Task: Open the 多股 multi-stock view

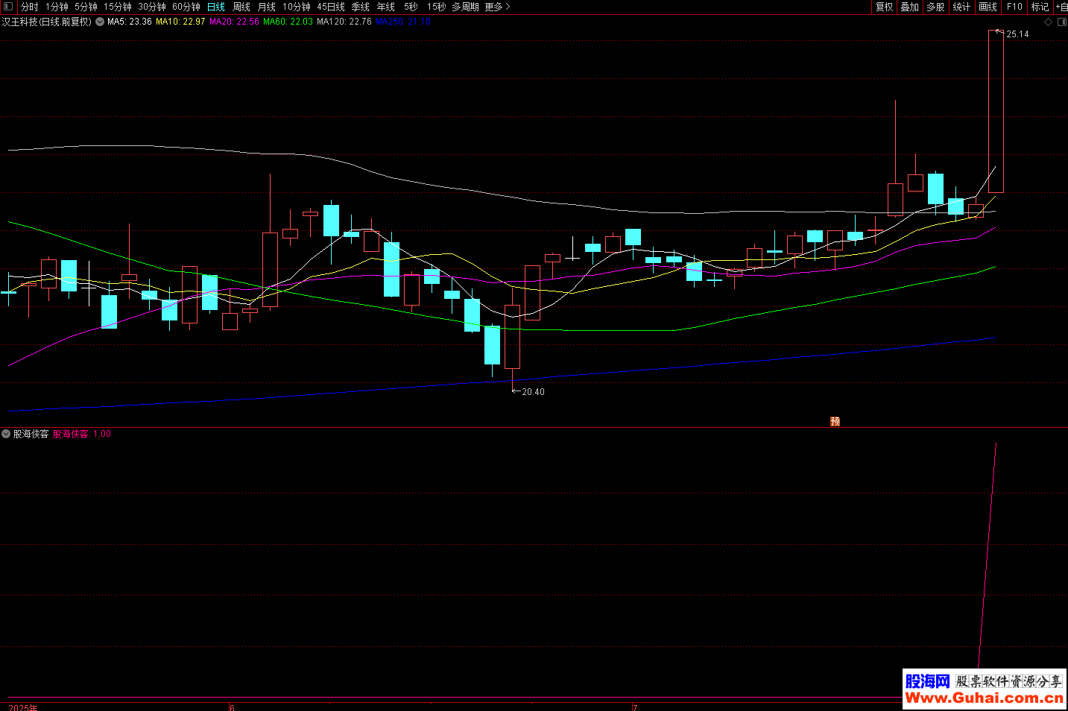Action: (935, 7)
